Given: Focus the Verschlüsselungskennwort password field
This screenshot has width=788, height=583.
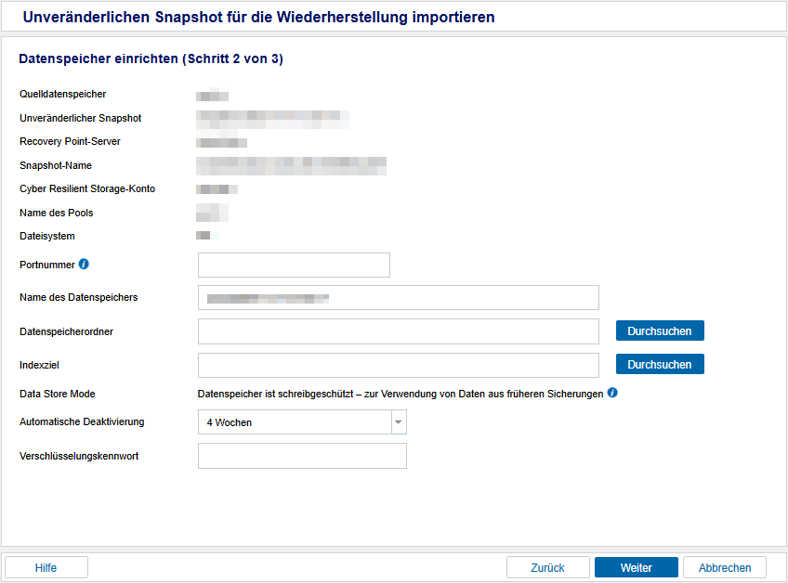Looking at the screenshot, I should pos(302,456).
